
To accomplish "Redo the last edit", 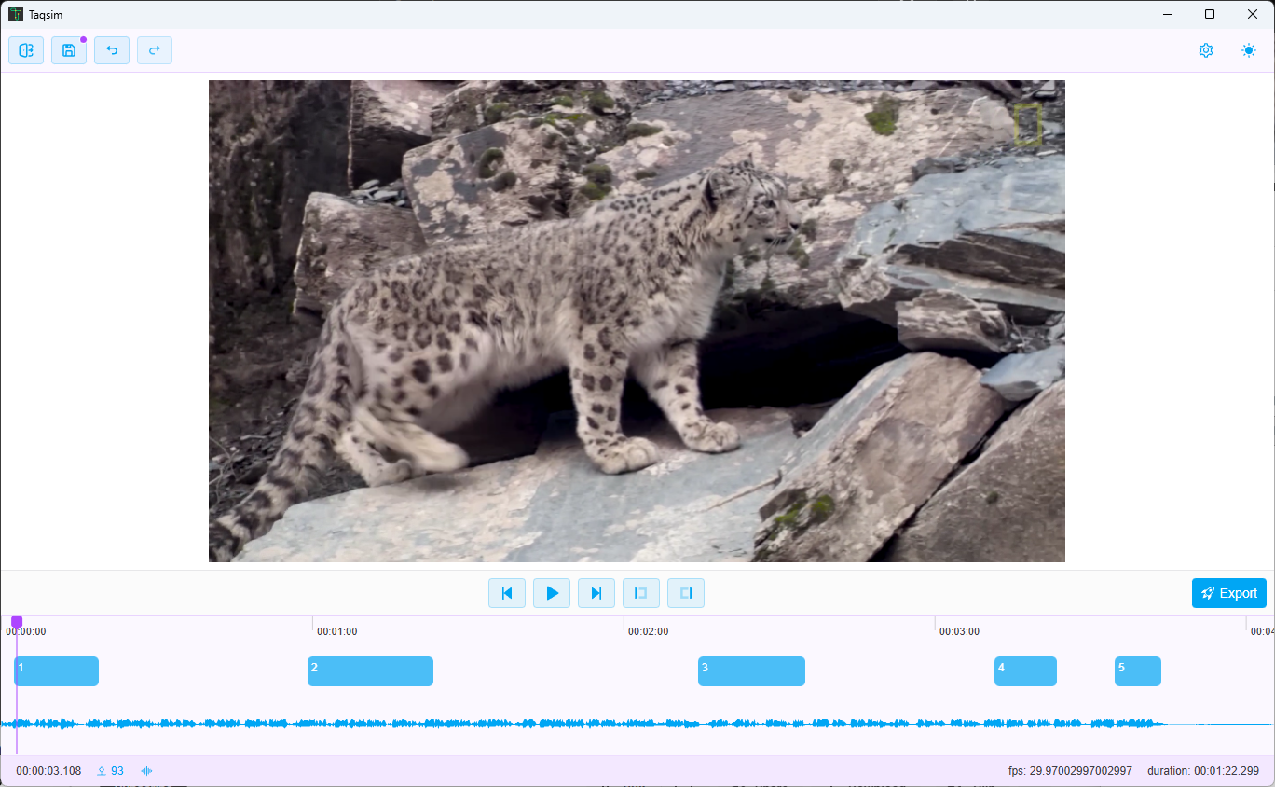I will click(155, 50).
